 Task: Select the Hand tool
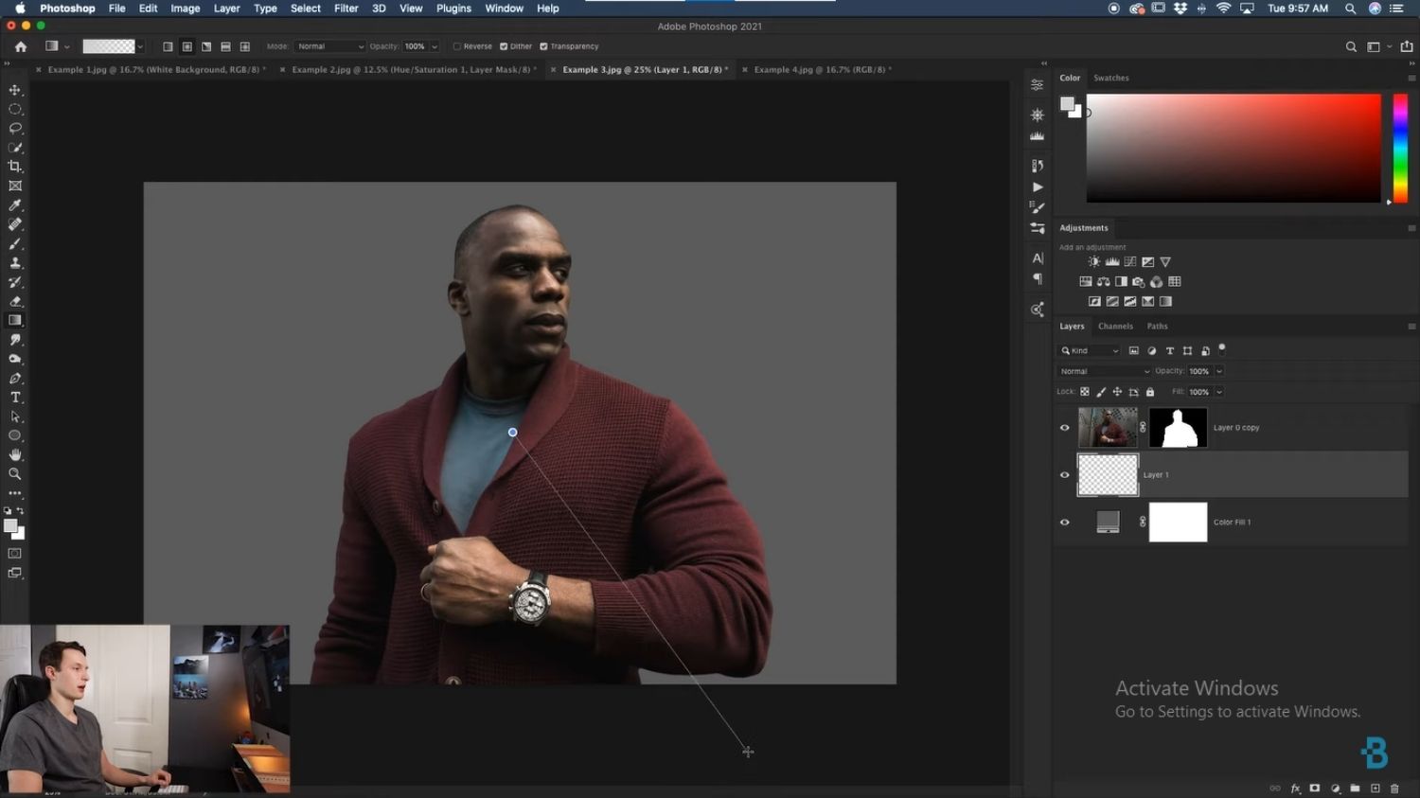point(15,453)
